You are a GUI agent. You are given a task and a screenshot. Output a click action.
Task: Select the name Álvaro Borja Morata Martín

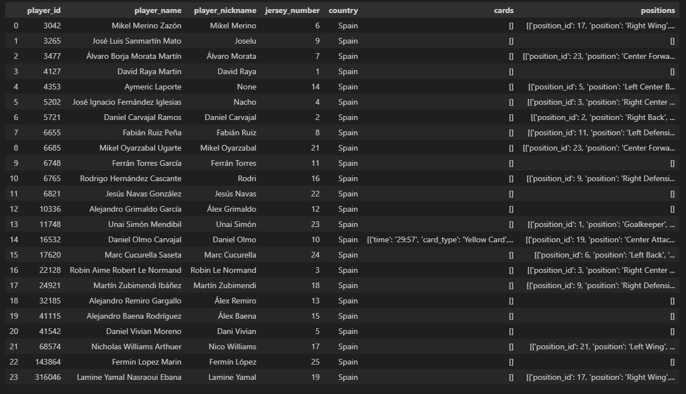click(134, 56)
